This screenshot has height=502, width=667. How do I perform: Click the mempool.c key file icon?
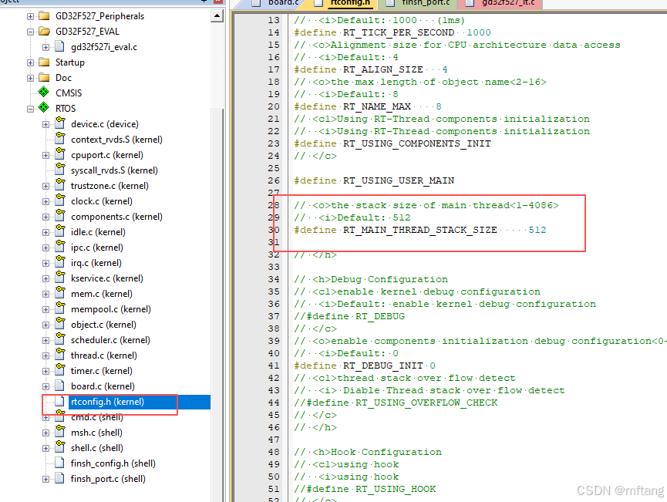[60, 308]
